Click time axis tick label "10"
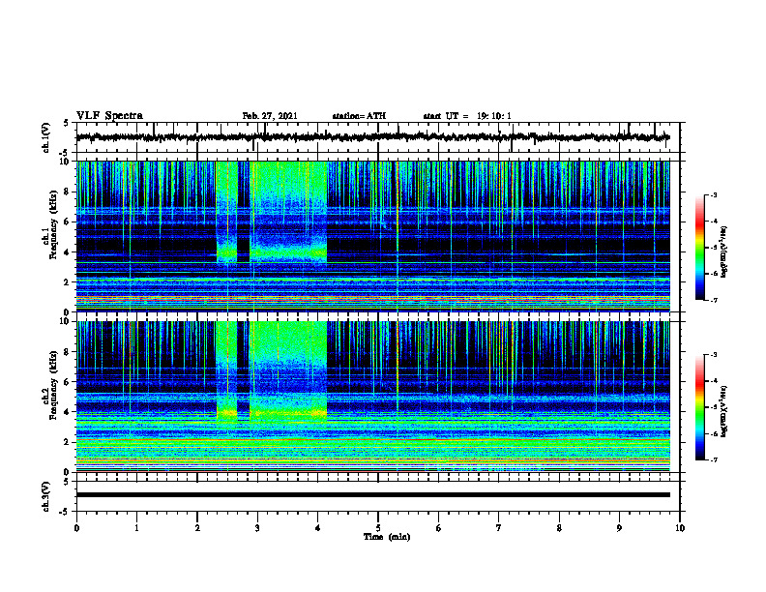Image resolution: width=766 pixels, height=592 pixels. click(680, 528)
